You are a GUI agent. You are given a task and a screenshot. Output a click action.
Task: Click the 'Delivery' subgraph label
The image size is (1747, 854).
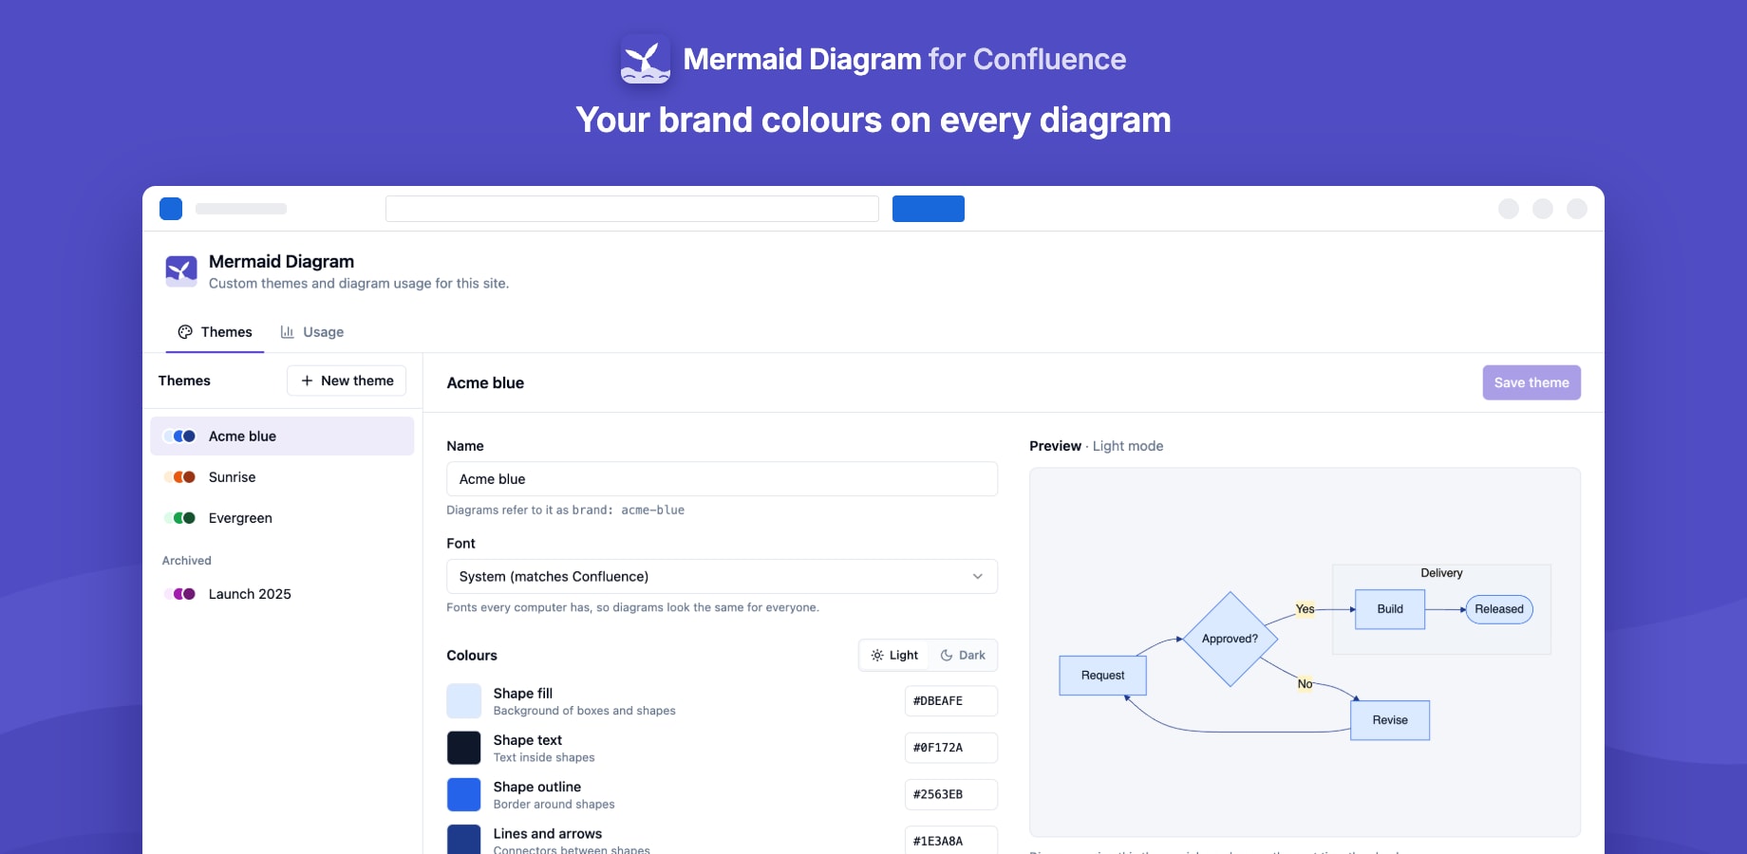pyautogui.click(x=1441, y=573)
